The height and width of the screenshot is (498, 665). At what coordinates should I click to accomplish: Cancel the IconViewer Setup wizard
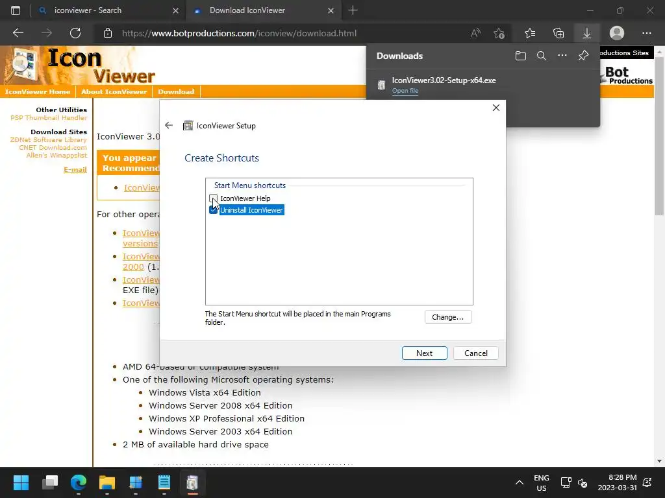[x=475, y=353]
